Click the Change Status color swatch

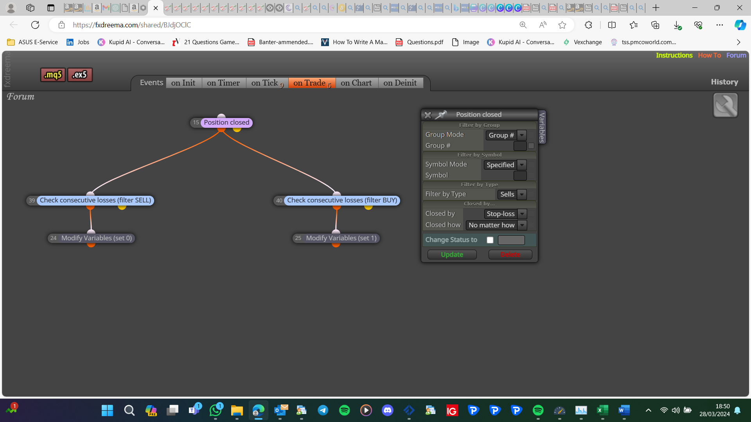511,240
